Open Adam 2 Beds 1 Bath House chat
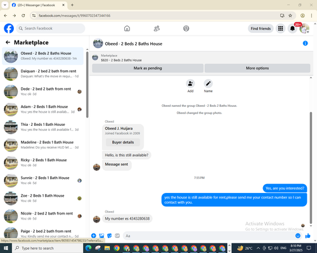 pyautogui.click(x=43, y=109)
